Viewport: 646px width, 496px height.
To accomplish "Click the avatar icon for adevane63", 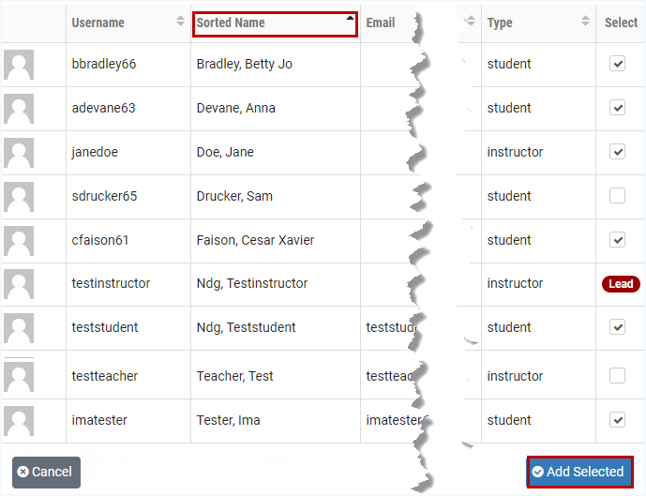I will (19, 109).
